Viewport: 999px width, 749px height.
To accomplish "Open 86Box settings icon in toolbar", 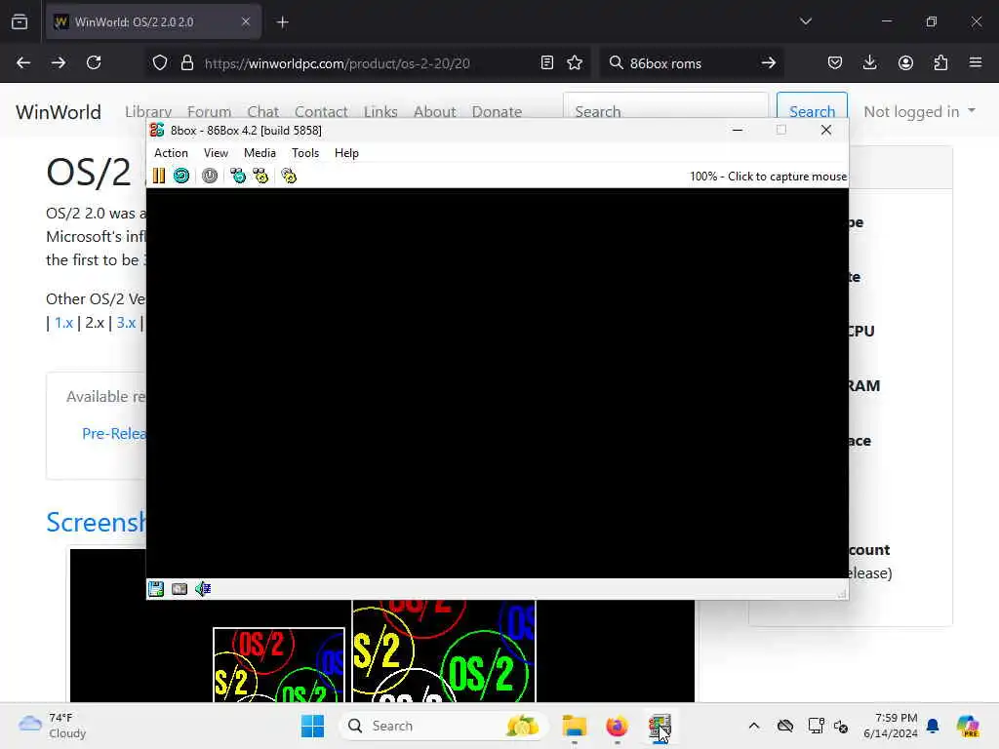I will 289,176.
